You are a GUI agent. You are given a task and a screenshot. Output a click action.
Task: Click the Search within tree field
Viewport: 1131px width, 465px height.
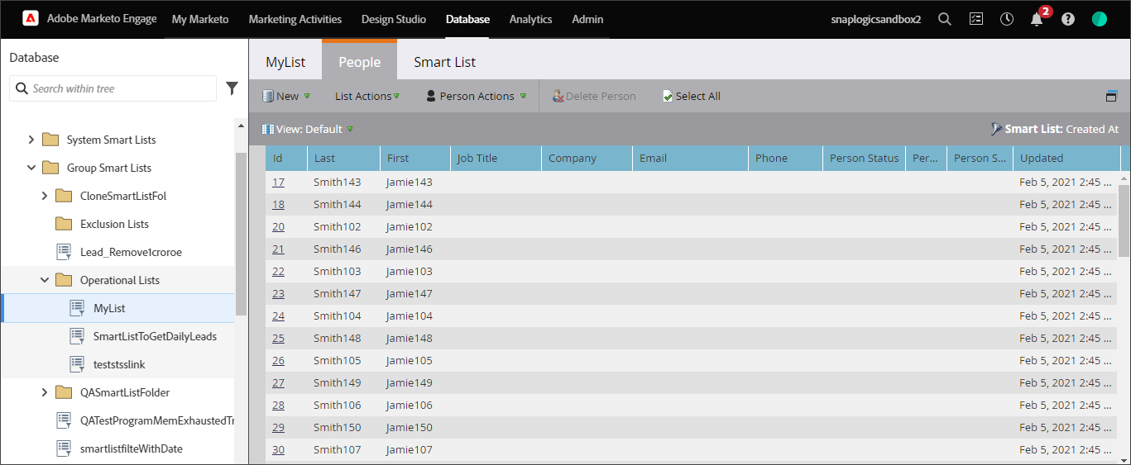113,88
